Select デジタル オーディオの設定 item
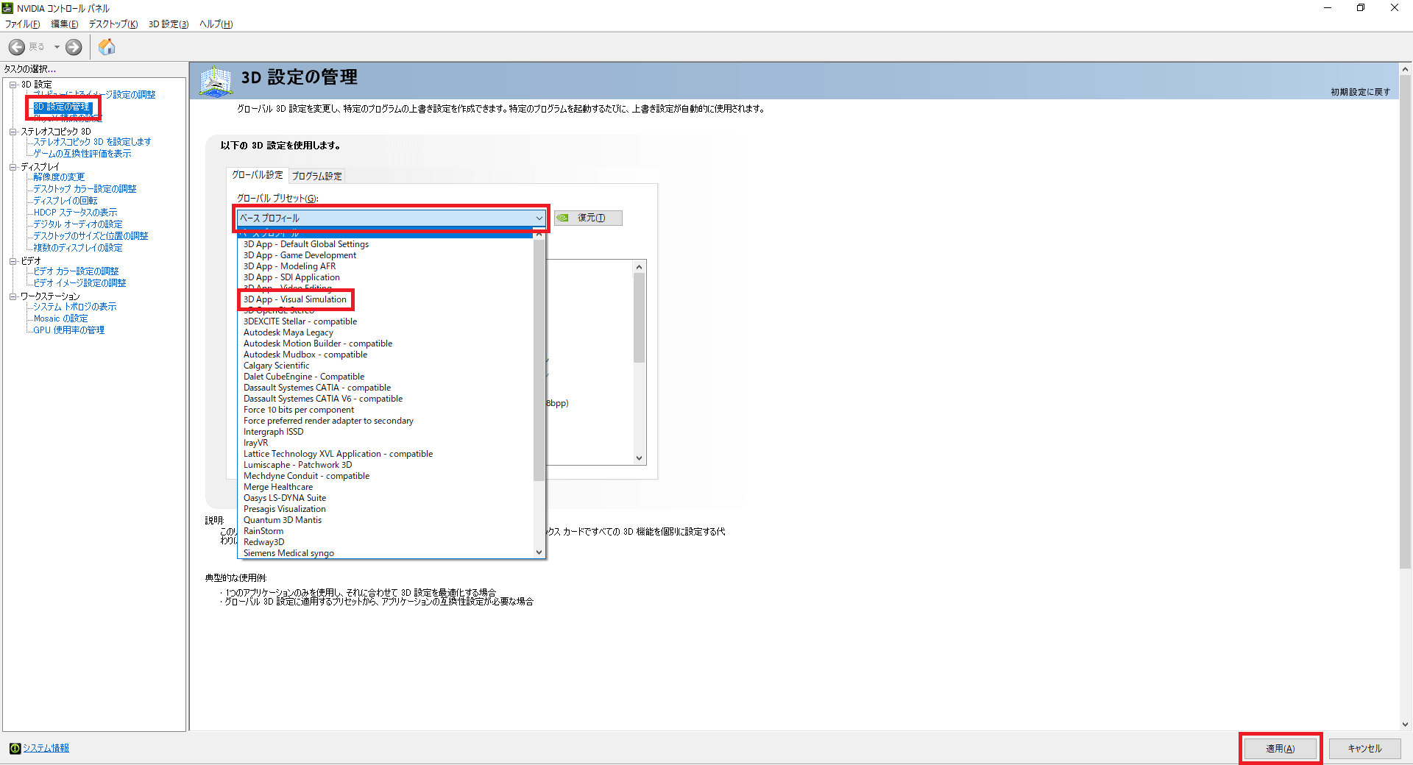 point(78,224)
